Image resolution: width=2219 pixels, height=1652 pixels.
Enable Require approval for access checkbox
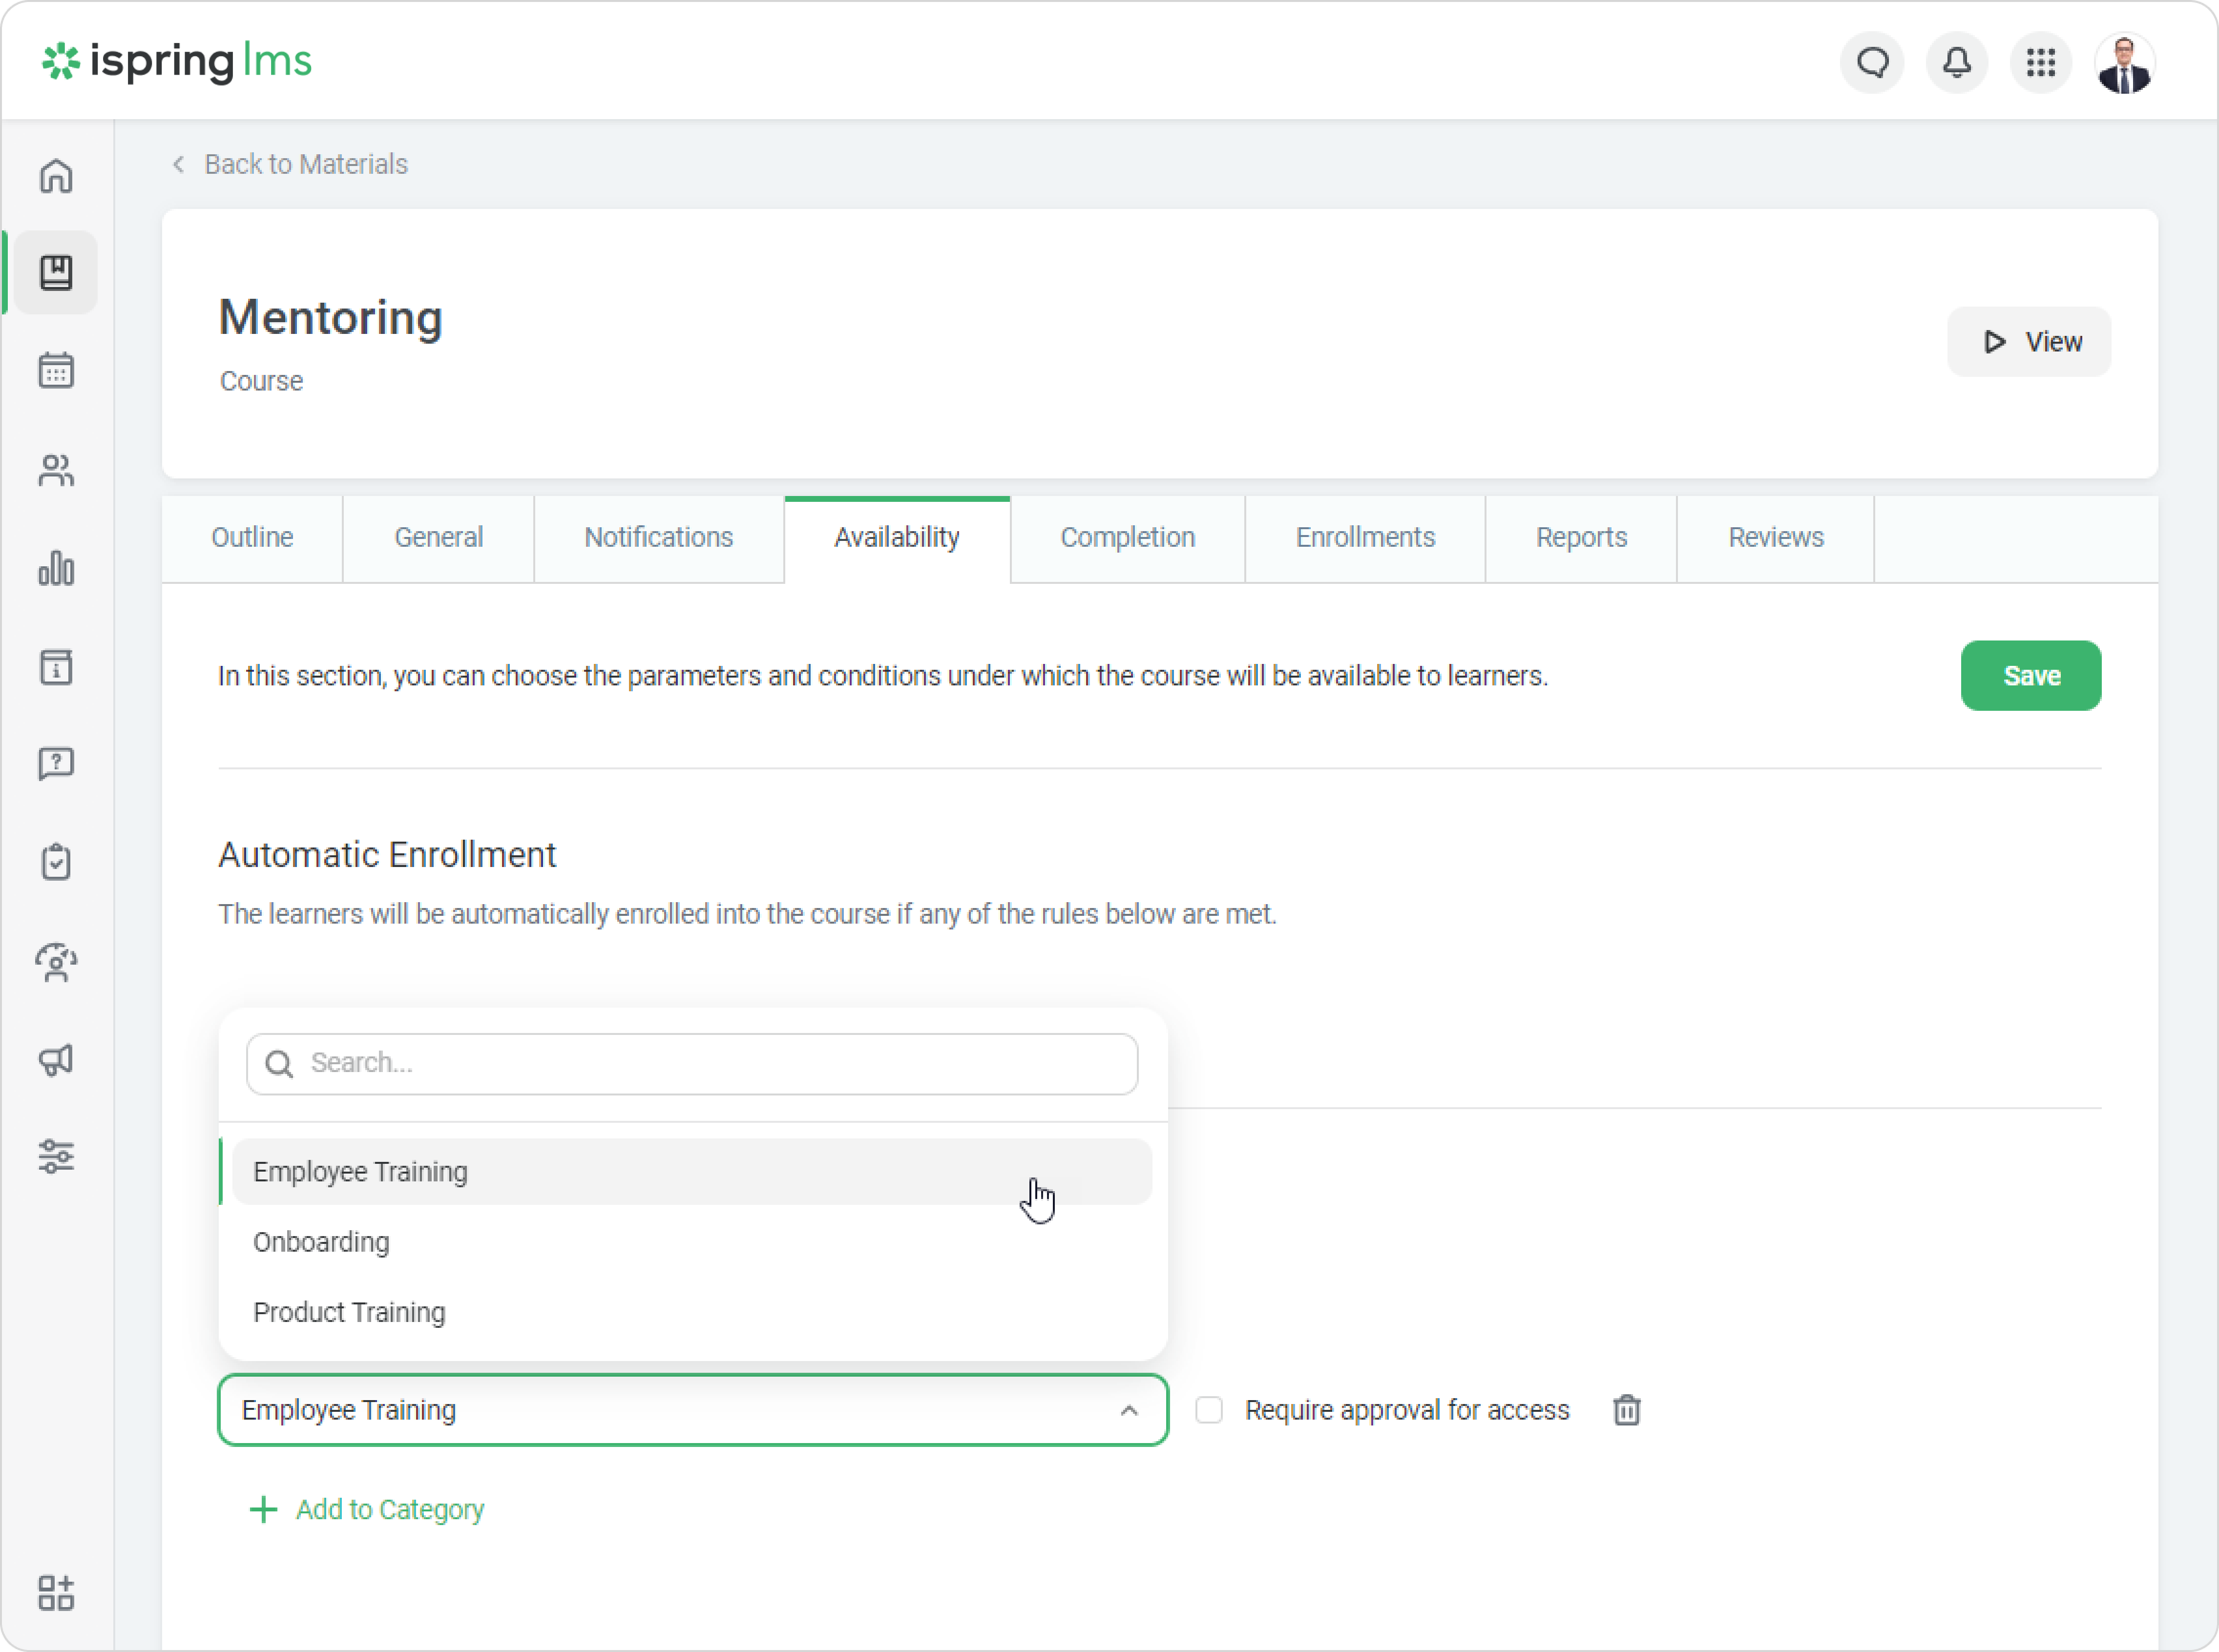(x=1210, y=1410)
